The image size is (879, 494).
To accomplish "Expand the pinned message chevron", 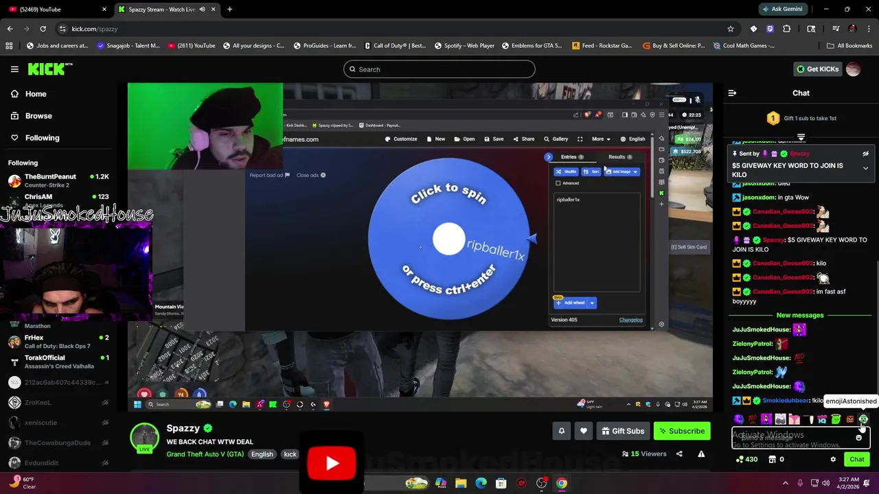I will click(865, 168).
